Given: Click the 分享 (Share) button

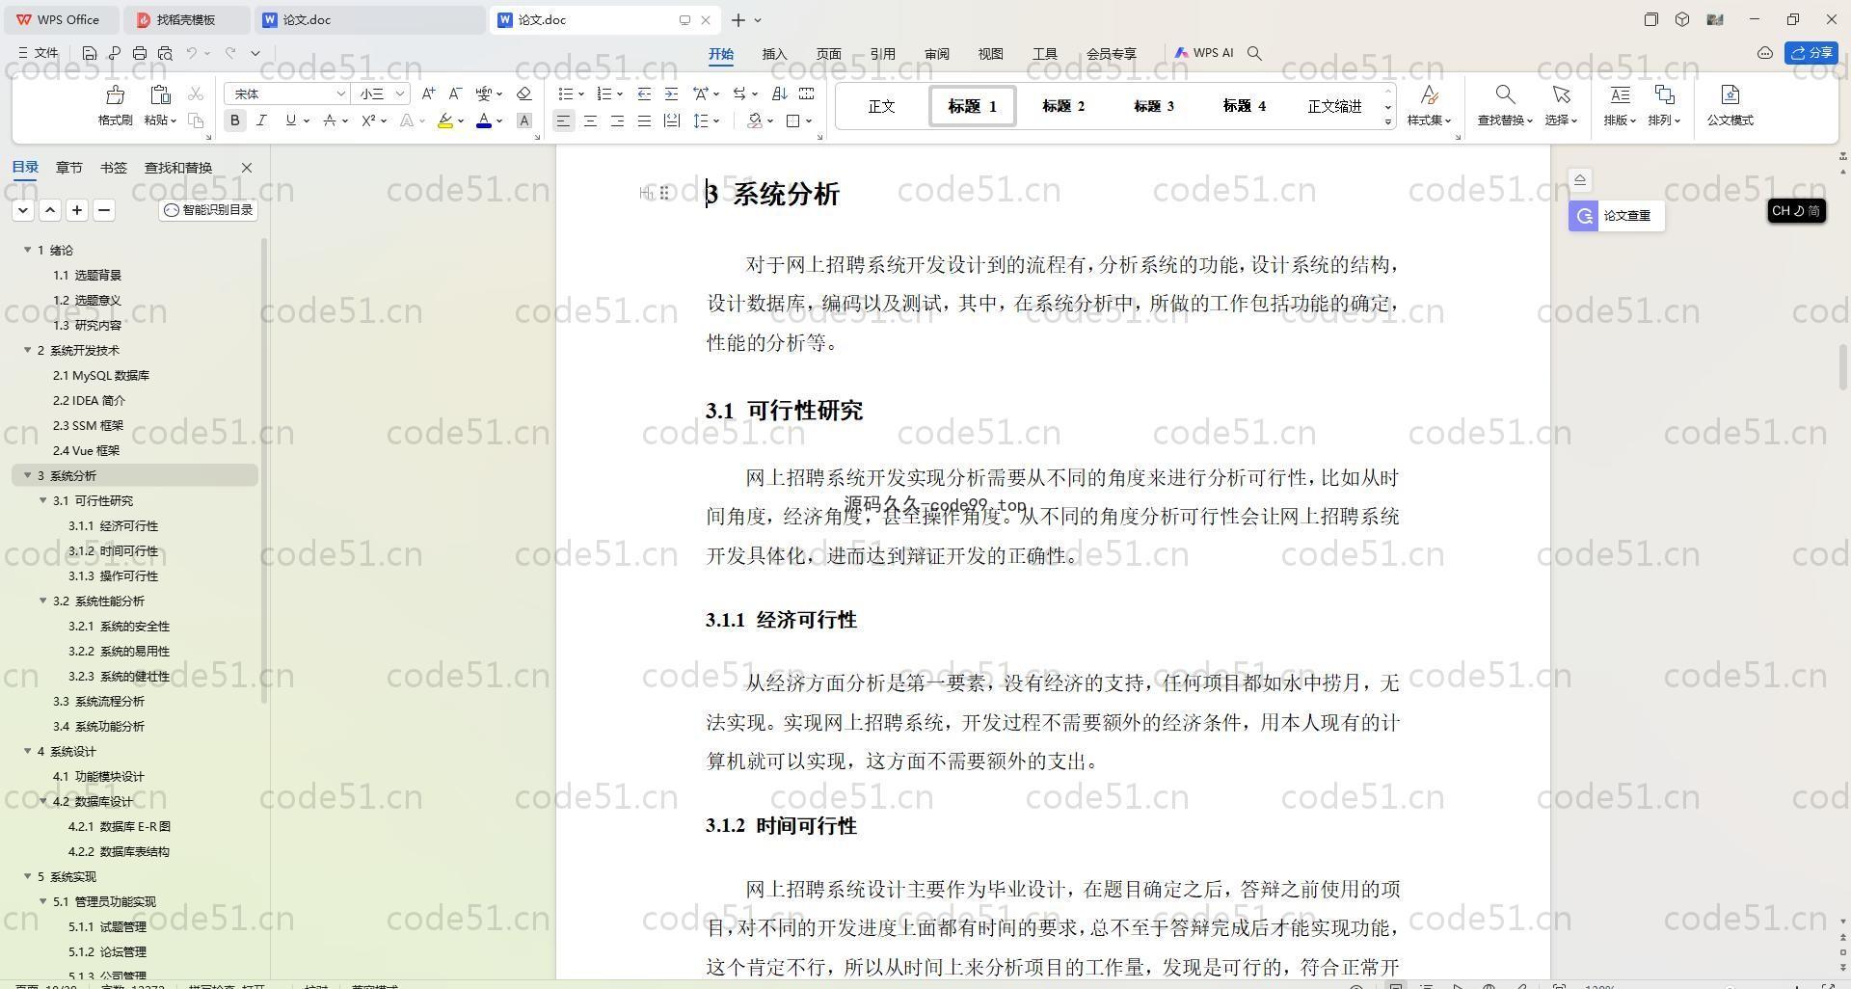Looking at the screenshot, I should pos(1811,53).
